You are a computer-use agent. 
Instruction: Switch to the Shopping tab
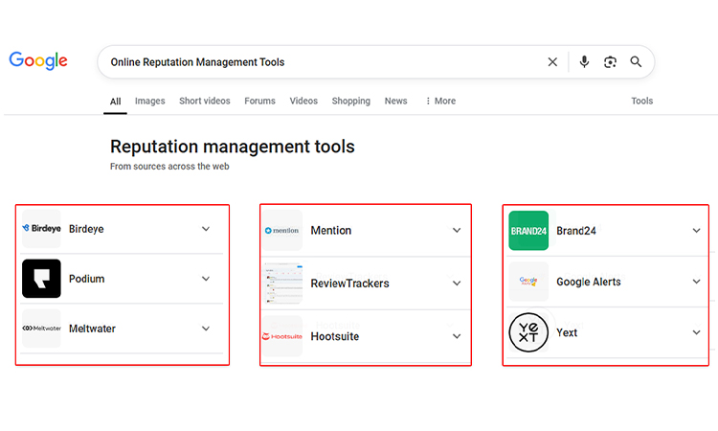350,101
